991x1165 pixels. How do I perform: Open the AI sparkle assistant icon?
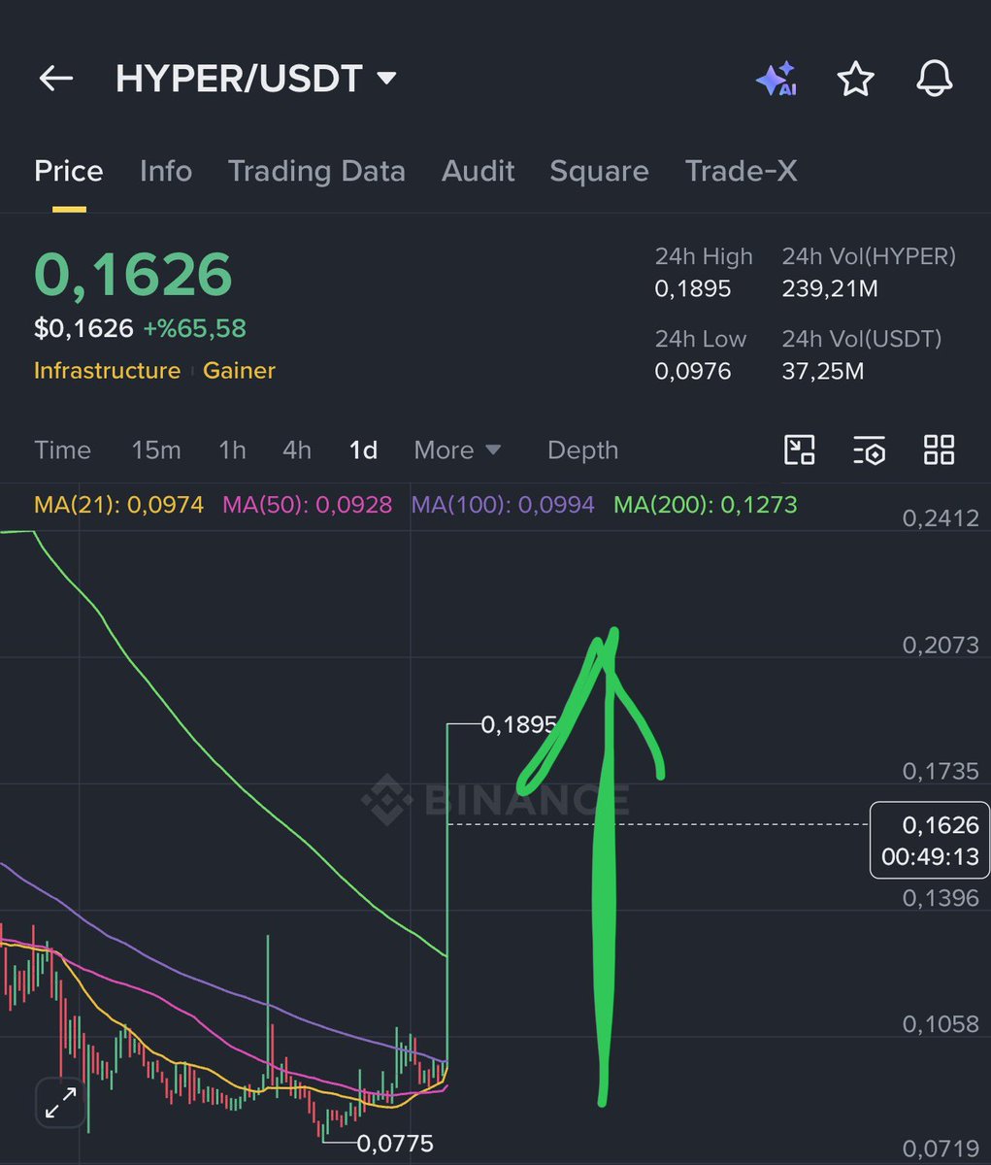776,79
